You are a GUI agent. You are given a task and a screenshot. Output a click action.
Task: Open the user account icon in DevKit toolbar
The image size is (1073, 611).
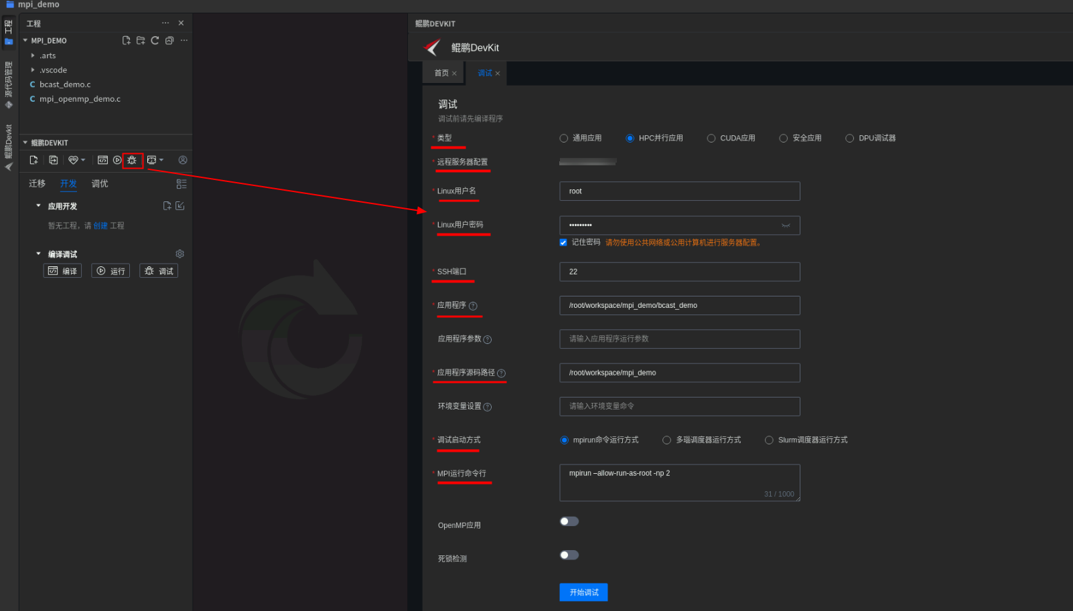point(183,160)
